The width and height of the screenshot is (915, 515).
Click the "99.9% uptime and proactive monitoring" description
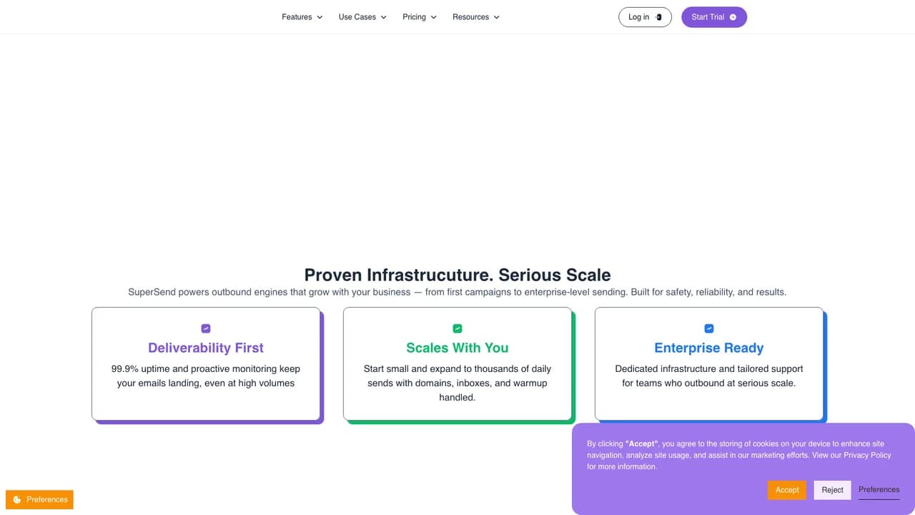pos(206,376)
